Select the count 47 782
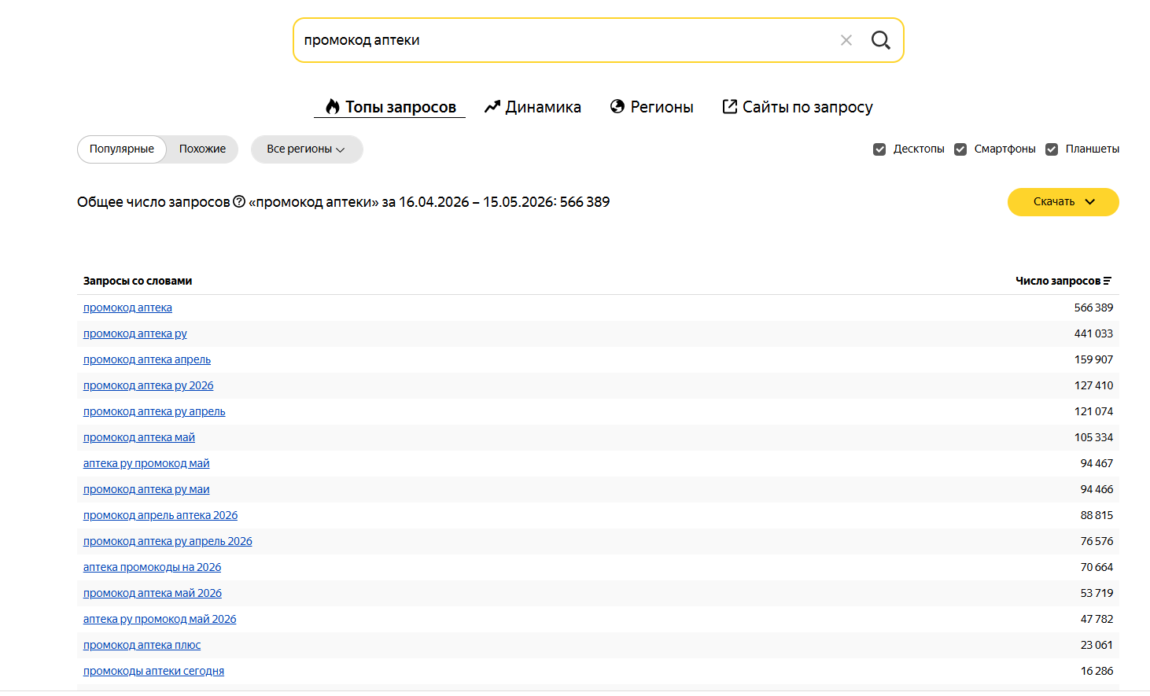This screenshot has width=1150, height=696. [1097, 619]
